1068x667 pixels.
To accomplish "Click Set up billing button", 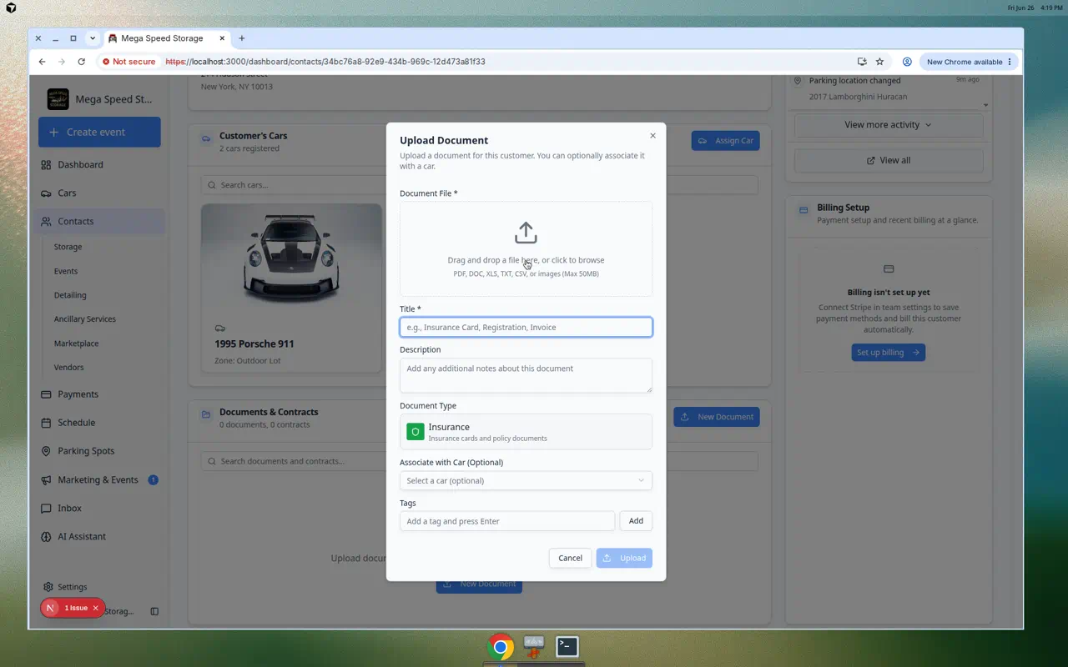I will pyautogui.click(x=888, y=352).
